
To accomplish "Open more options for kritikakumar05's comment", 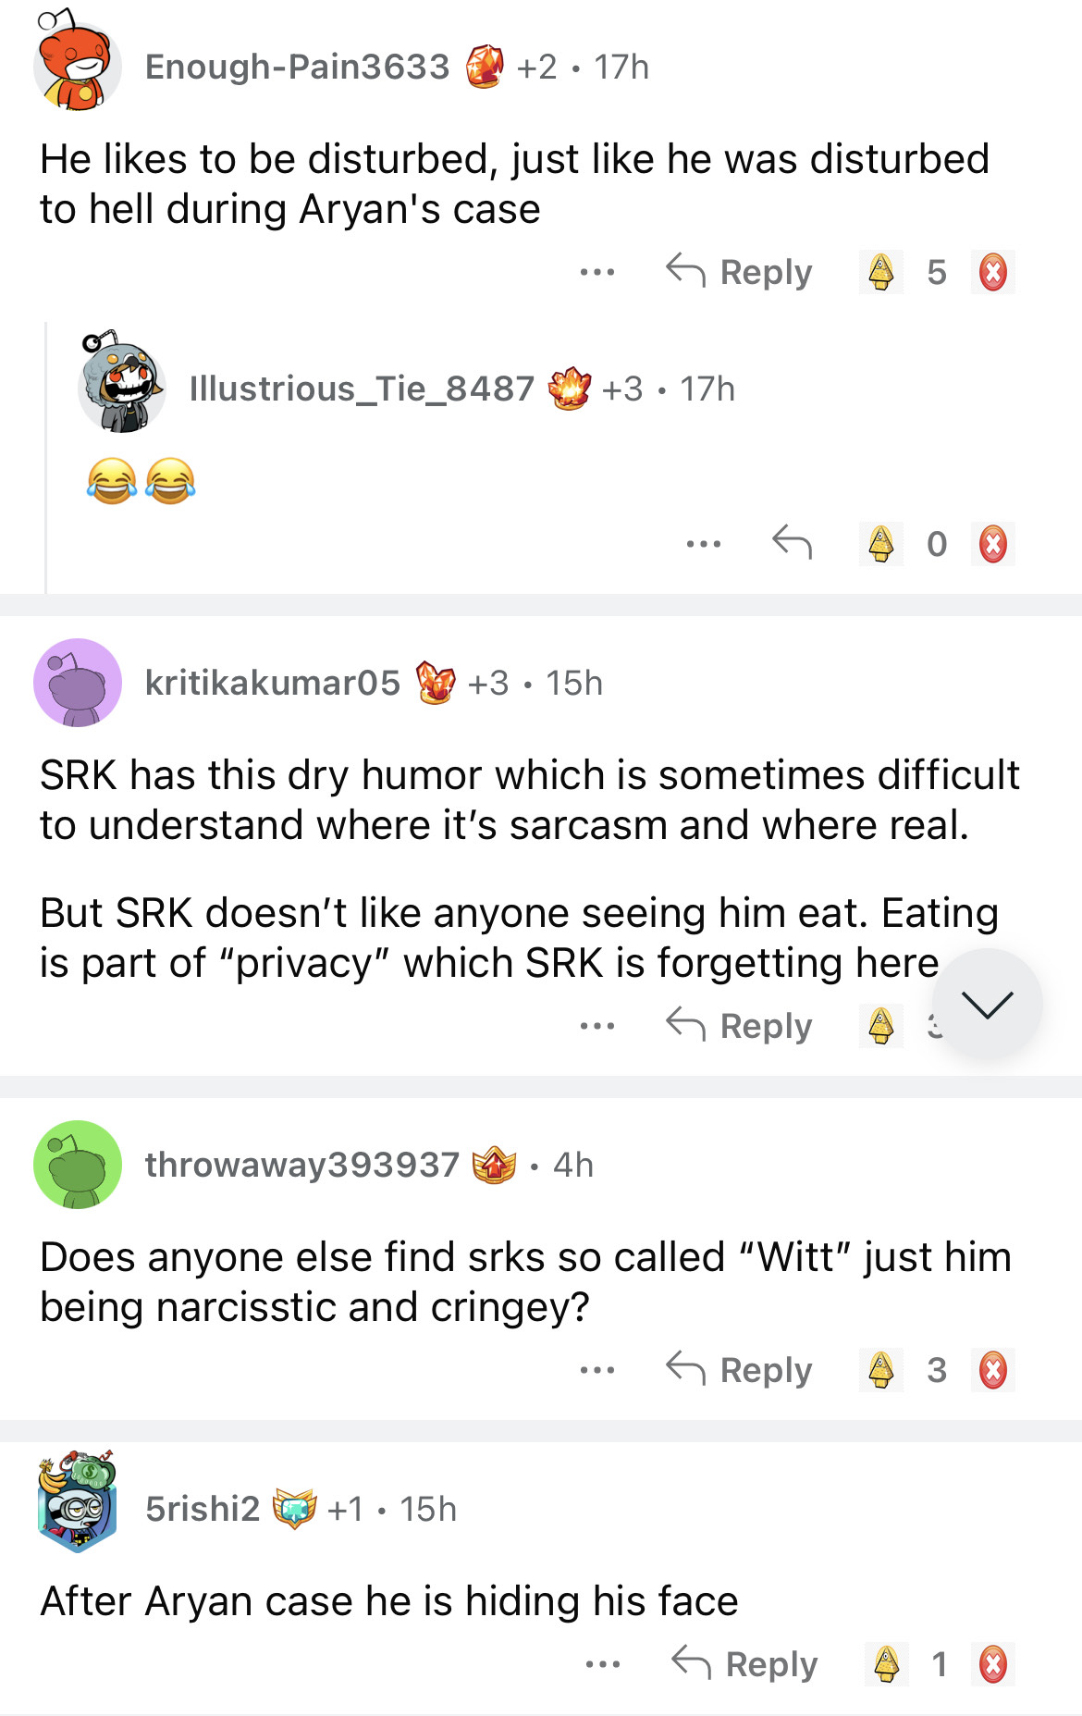I will point(597,1026).
